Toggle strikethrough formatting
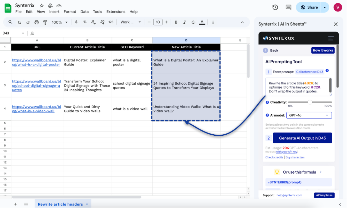This screenshot has height=209, width=347. 193,22
